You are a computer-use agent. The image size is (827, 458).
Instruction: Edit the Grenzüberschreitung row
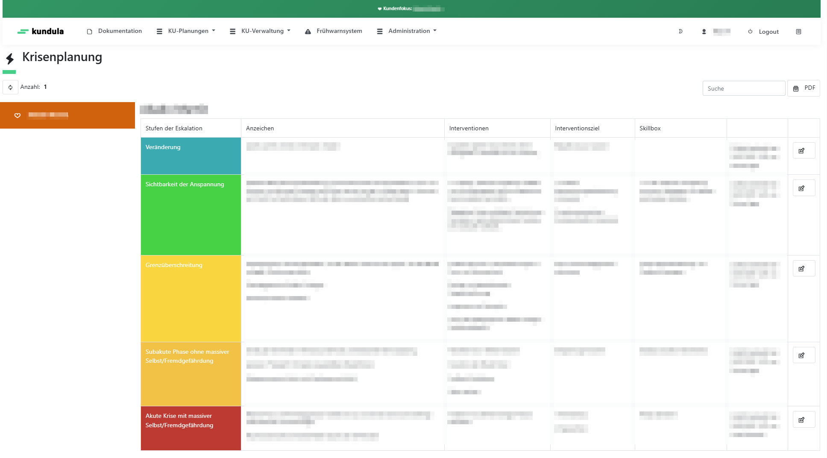click(x=804, y=269)
